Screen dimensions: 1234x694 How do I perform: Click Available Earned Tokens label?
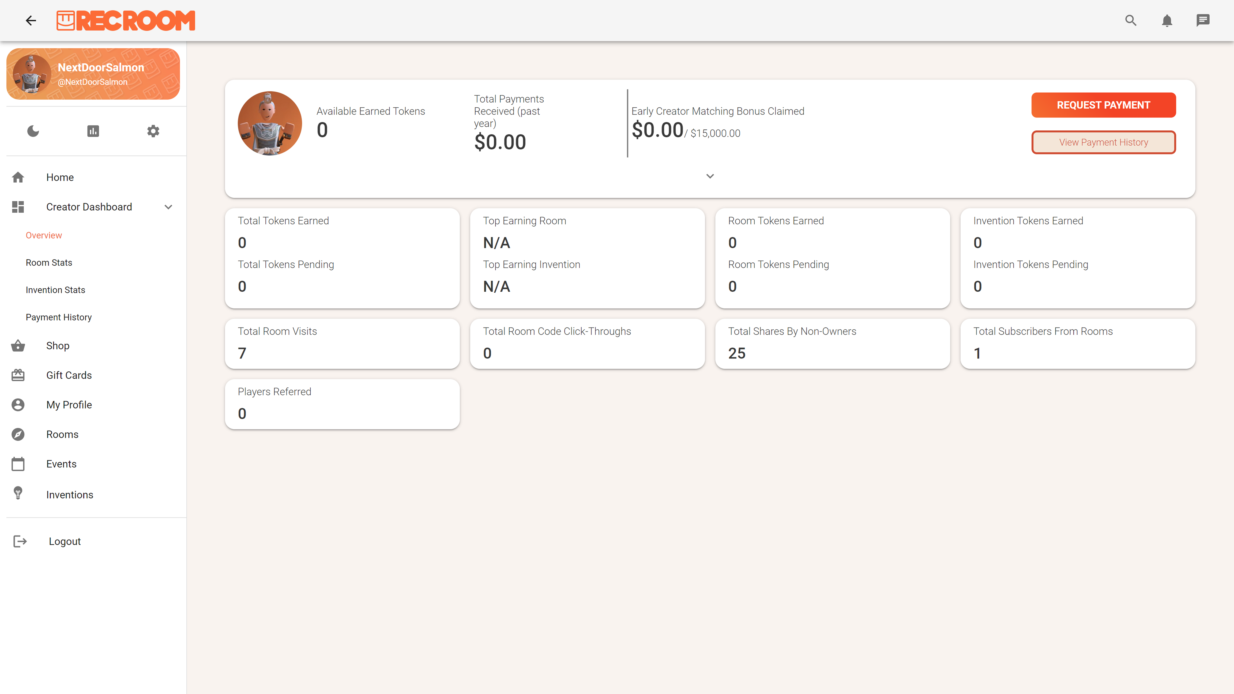370,111
